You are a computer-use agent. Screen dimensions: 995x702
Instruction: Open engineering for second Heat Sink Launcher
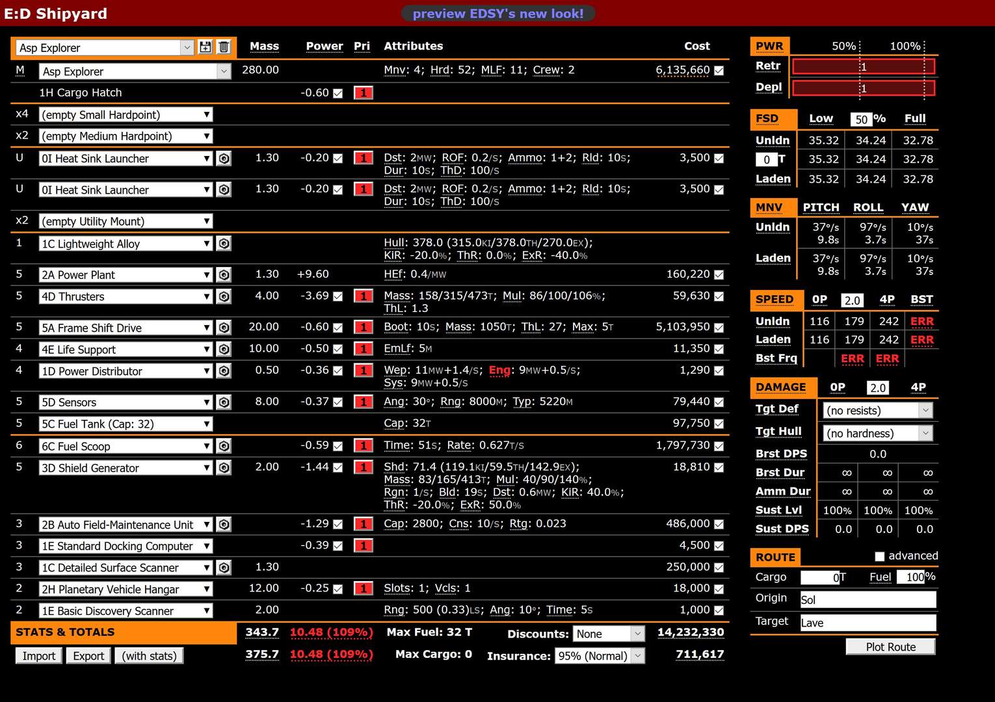point(224,189)
